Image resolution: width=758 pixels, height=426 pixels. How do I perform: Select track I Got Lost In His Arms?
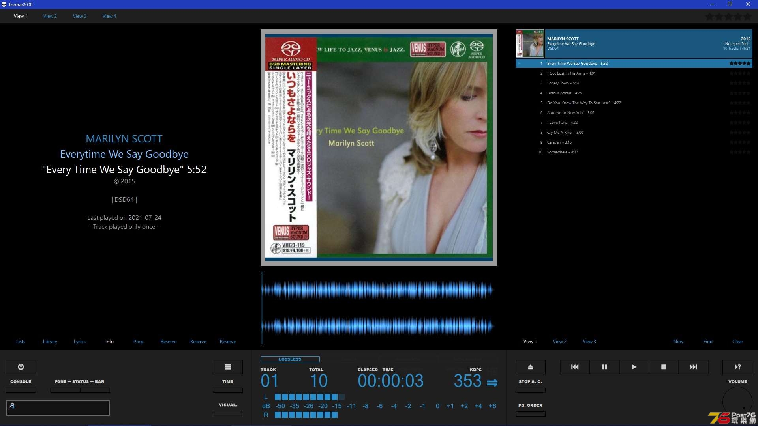point(634,73)
